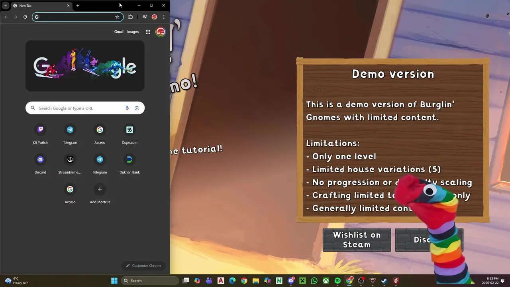Open Microsoft Edge from the taskbar
The image size is (510, 287).
pos(232,281)
